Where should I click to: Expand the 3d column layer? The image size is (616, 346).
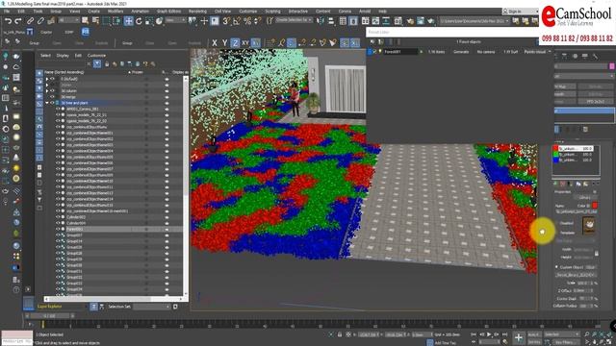pos(47,90)
